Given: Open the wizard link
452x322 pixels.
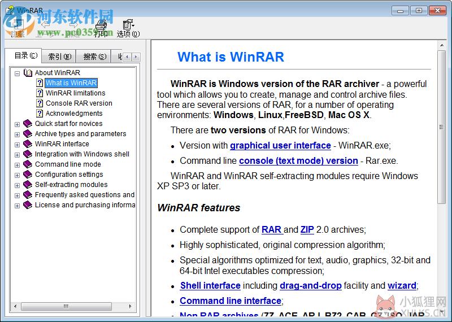Looking at the screenshot, I should [402, 285].
